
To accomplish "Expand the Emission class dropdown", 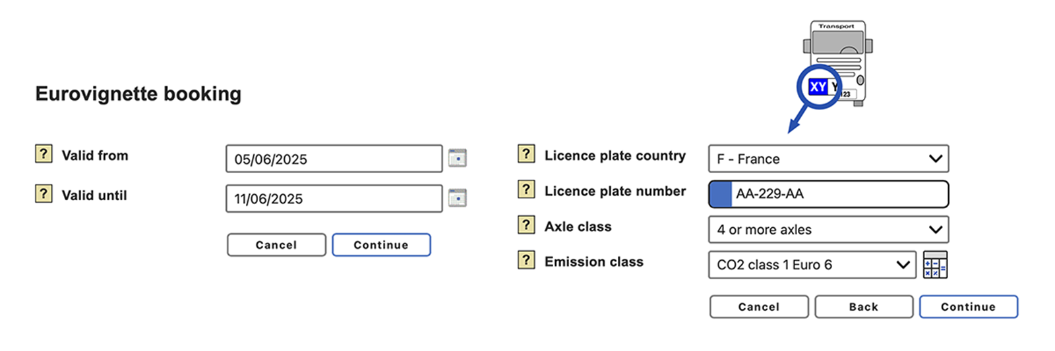I will pos(812,265).
